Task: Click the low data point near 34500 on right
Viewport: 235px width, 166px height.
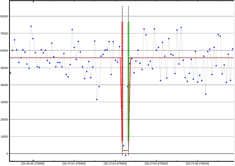Action: pyautogui.click(x=206, y=94)
